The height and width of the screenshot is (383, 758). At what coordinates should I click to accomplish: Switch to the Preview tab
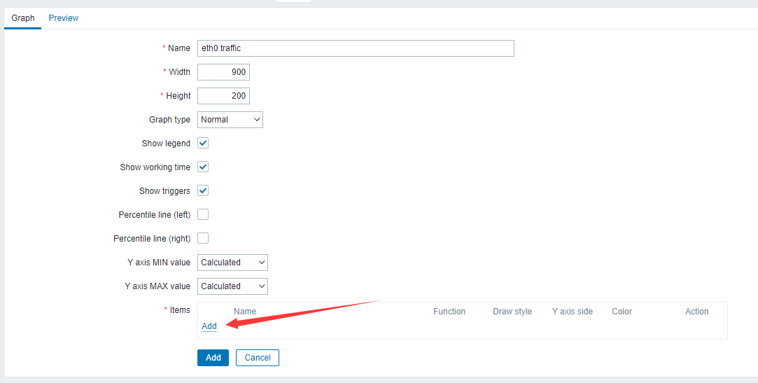pyautogui.click(x=63, y=18)
